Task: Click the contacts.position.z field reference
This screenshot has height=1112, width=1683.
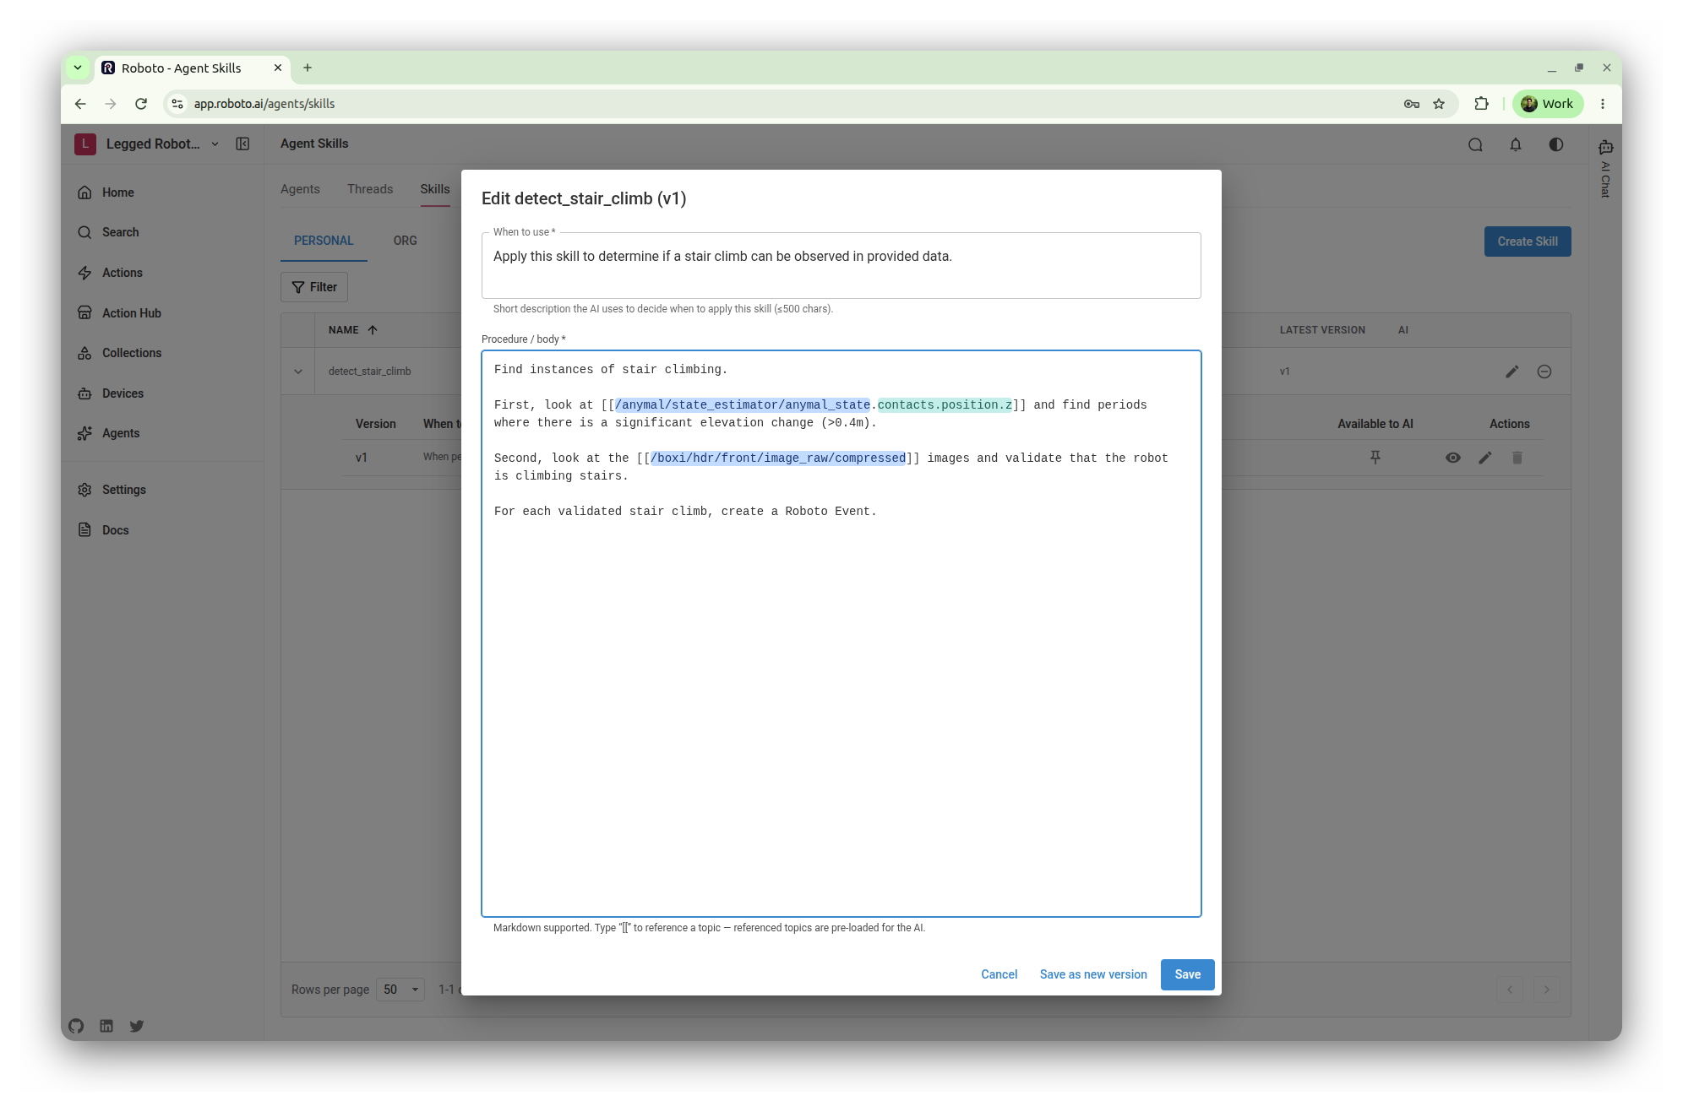Action: click(945, 405)
